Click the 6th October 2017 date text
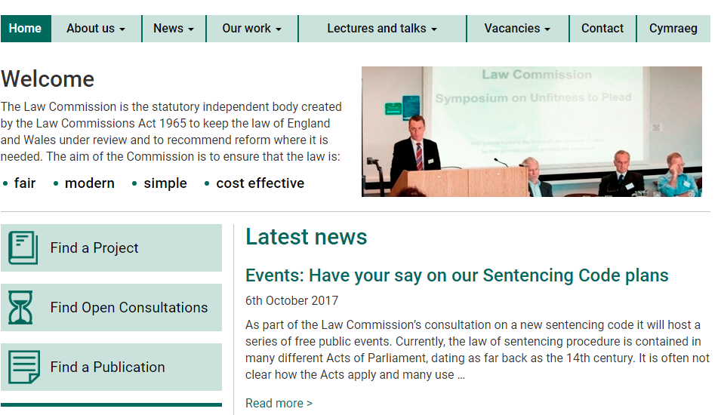The image size is (721, 415). pyautogui.click(x=291, y=300)
